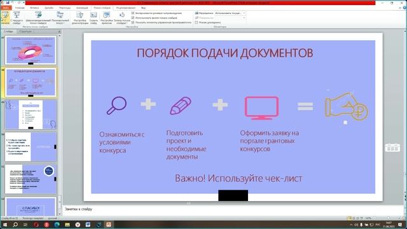The image size is (407, 229).
Task: Click the main slide area vertical scrollbar
Action: pyautogui.click(x=405, y=112)
